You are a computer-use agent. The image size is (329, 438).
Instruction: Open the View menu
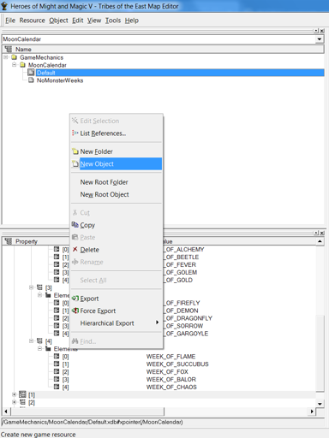tap(94, 21)
